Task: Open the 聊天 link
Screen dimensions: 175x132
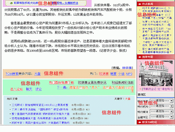Action: pyautogui.click(x=29, y=89)
